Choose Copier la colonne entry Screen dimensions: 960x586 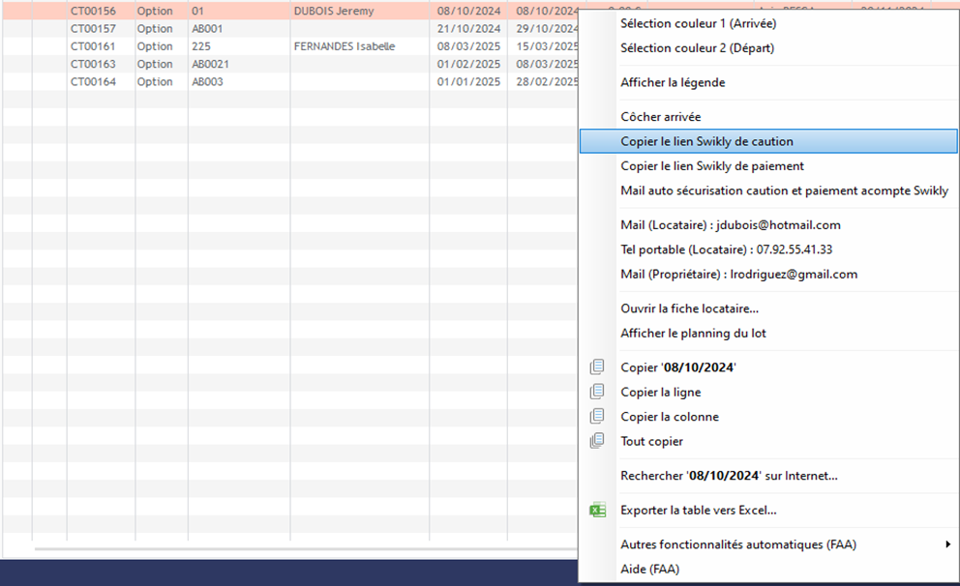click(669, 417)
